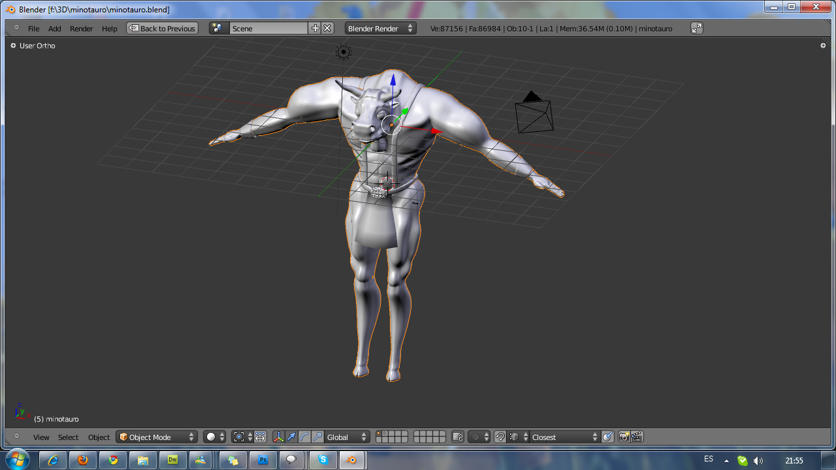Open the Object Mode dropdown
The width and height of the screenshot is (836, 470).
point(157,437)
